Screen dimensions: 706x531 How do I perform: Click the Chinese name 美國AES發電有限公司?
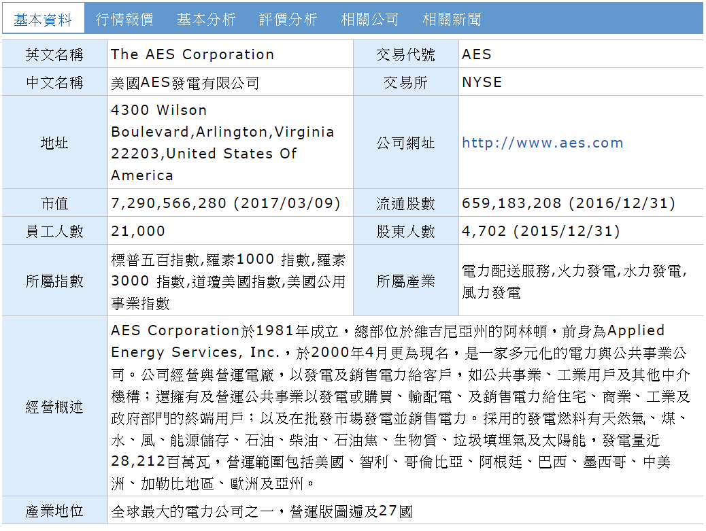[185, 82]
